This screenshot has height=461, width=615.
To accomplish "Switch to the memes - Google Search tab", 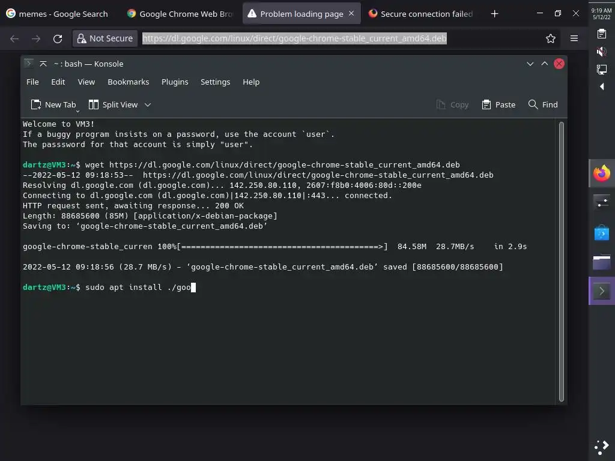I will [x=58, y=14].
